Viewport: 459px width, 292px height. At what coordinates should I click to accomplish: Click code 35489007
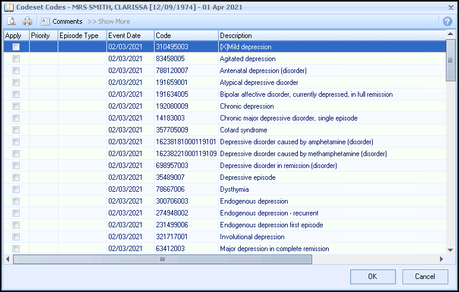pos(170,177)
